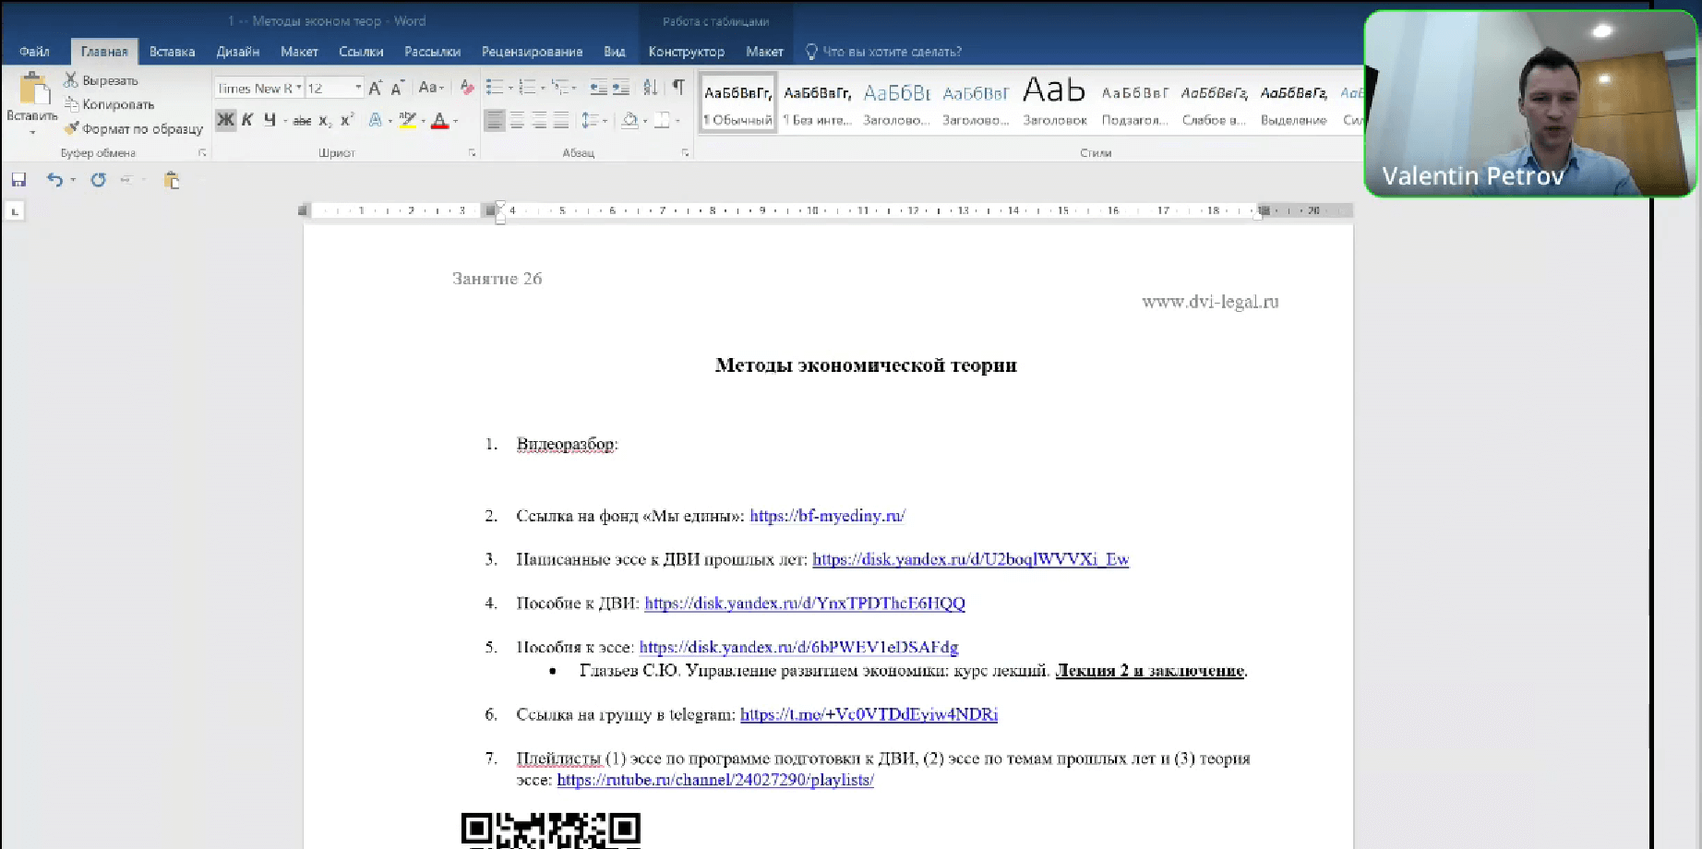The image size is (1702, 849).
Task: Click the Save icon in quick access toolbar
Action: click(18, 179)
